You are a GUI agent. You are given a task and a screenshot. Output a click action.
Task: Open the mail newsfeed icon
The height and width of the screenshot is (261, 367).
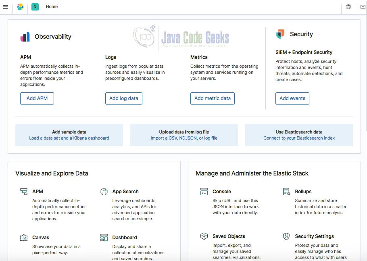click(363, 7)
